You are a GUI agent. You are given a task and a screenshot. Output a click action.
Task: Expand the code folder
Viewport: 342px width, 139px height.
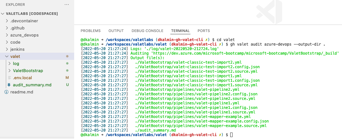7,42
